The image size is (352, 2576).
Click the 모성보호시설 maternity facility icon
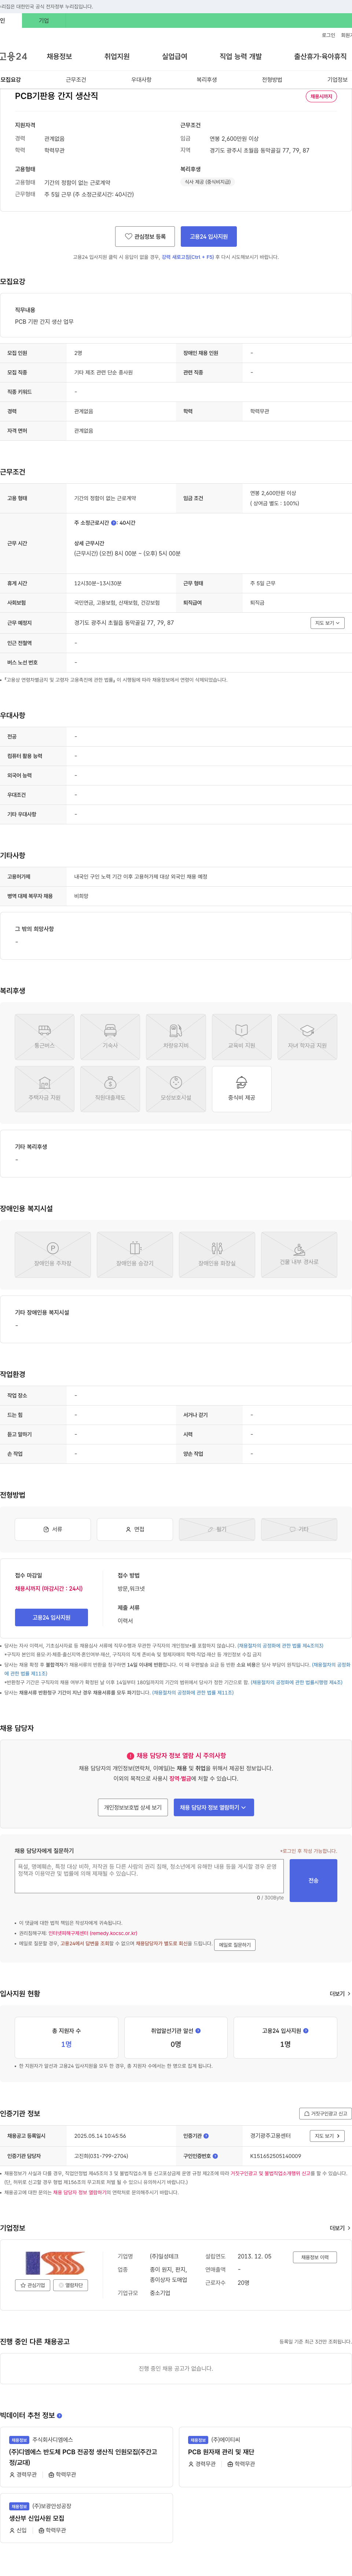tap(176, 1089)
